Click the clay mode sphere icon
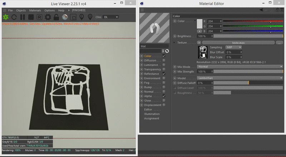 65,17
